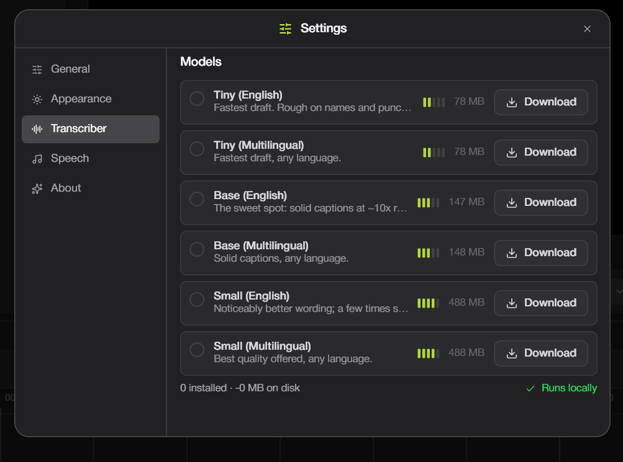Open the About section
The width and height of the screenshot is (623, 462).
click(x=91, y=189)
